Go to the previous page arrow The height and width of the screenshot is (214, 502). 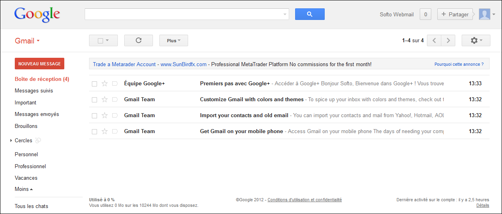tap(434, 40)
